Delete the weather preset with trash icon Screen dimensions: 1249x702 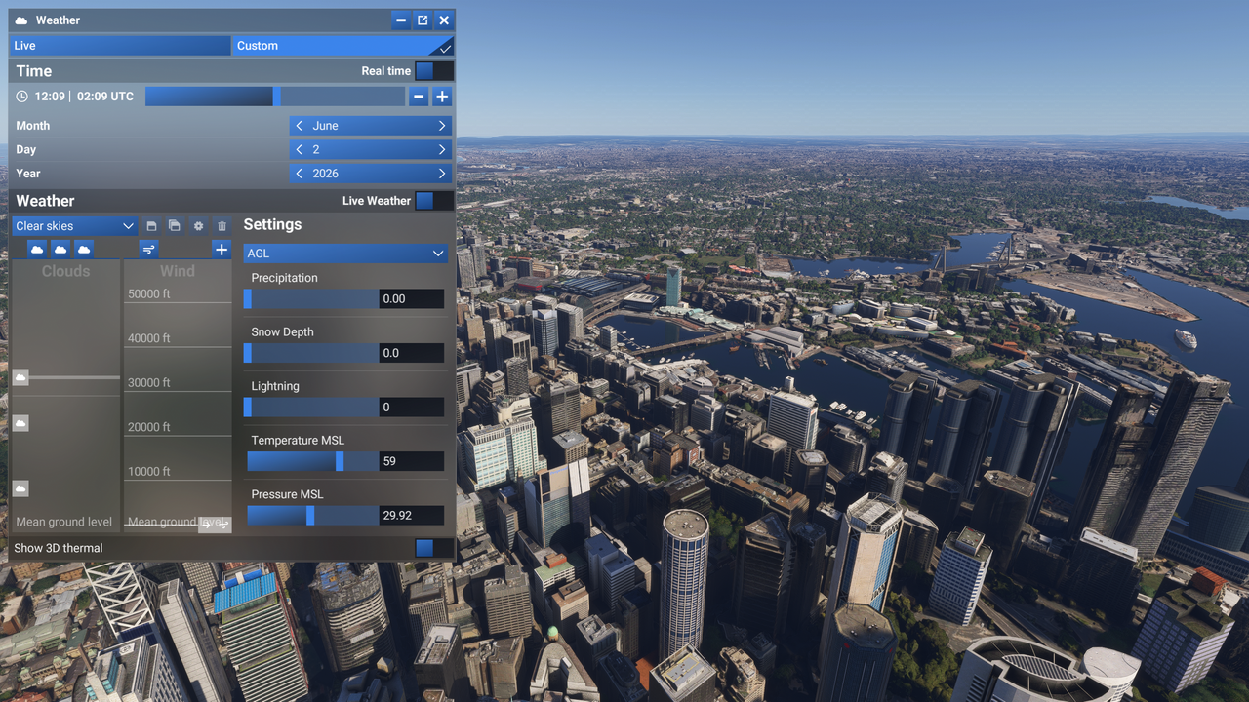tap(222, 226)
